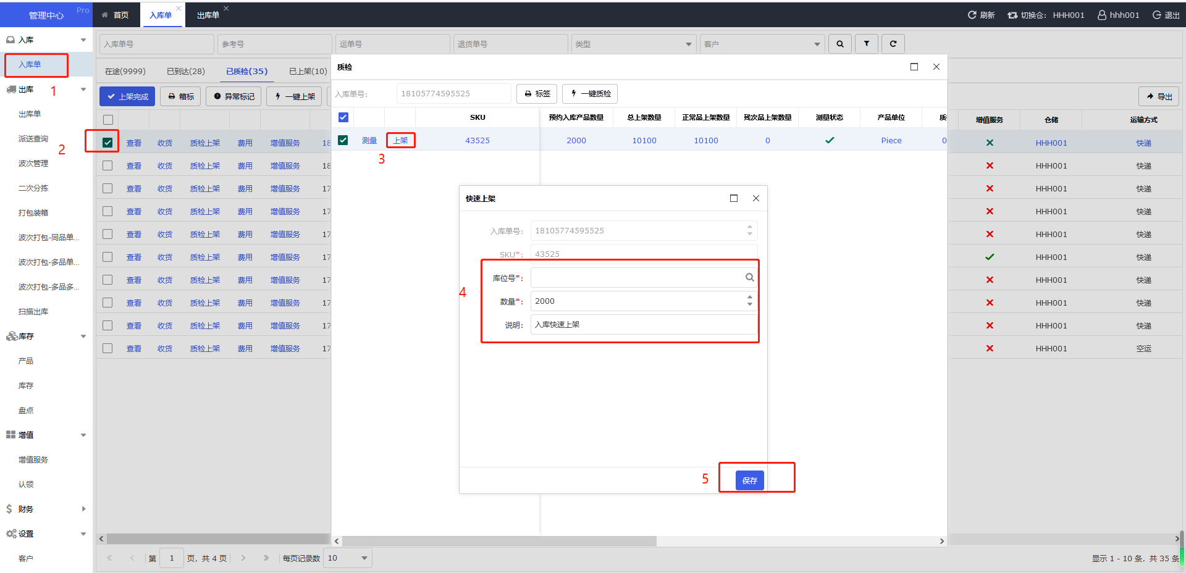Switch to the 在途(9999) tab

(x=125, y=71)
